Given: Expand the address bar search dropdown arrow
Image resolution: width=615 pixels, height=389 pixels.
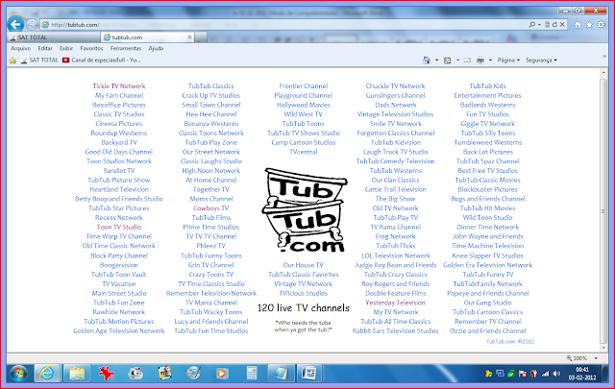Looking at the screenshot, I should (539, 25).
